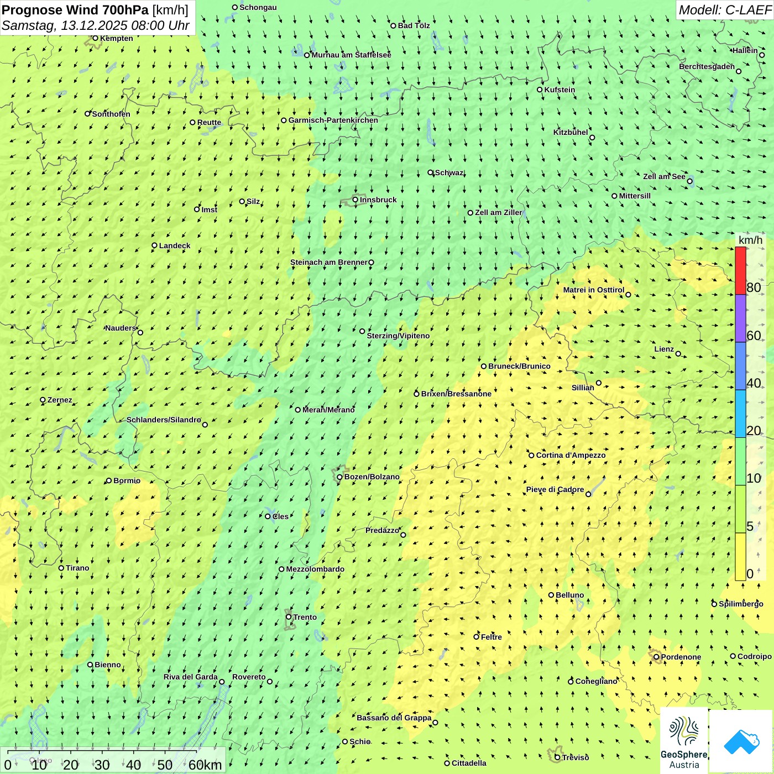Click the '60km' scale bar label

pyautogui.click(x=205, y=765)
